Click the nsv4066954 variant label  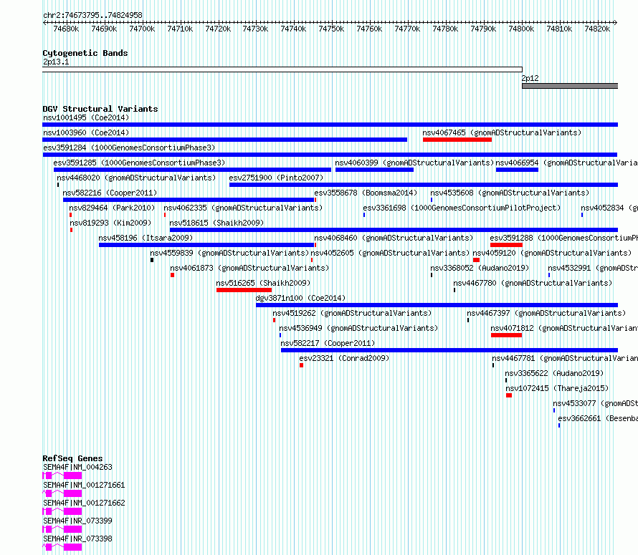coord(566,163)
